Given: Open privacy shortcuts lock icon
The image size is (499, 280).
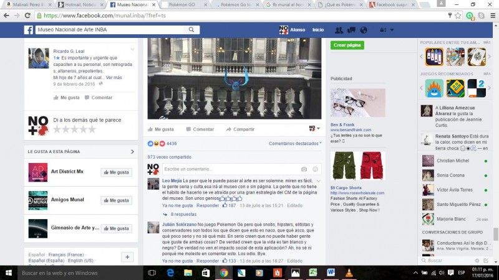Looking at the screenshot, I should point(383,30).
